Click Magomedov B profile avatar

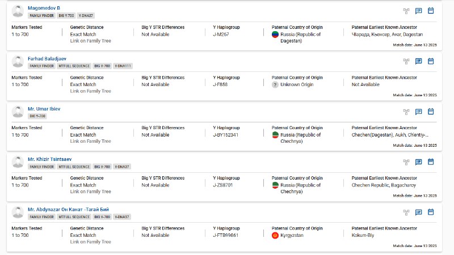pos(18,11)
